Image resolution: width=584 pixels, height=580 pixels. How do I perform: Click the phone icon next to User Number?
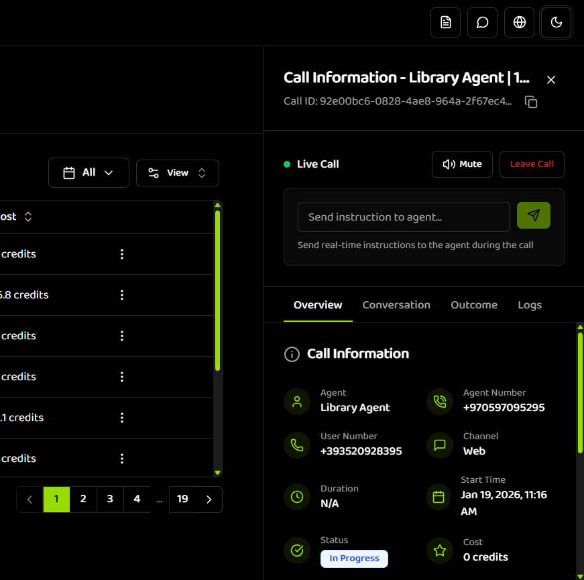coord(297,445)
